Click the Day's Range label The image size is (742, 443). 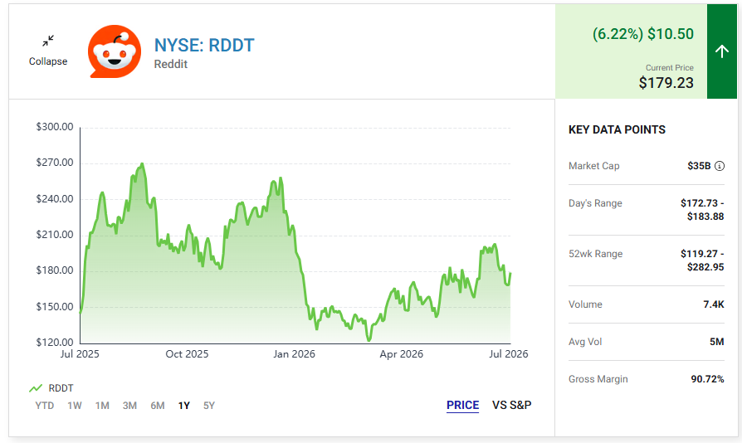pyautogui.click(x=595, y=203)
